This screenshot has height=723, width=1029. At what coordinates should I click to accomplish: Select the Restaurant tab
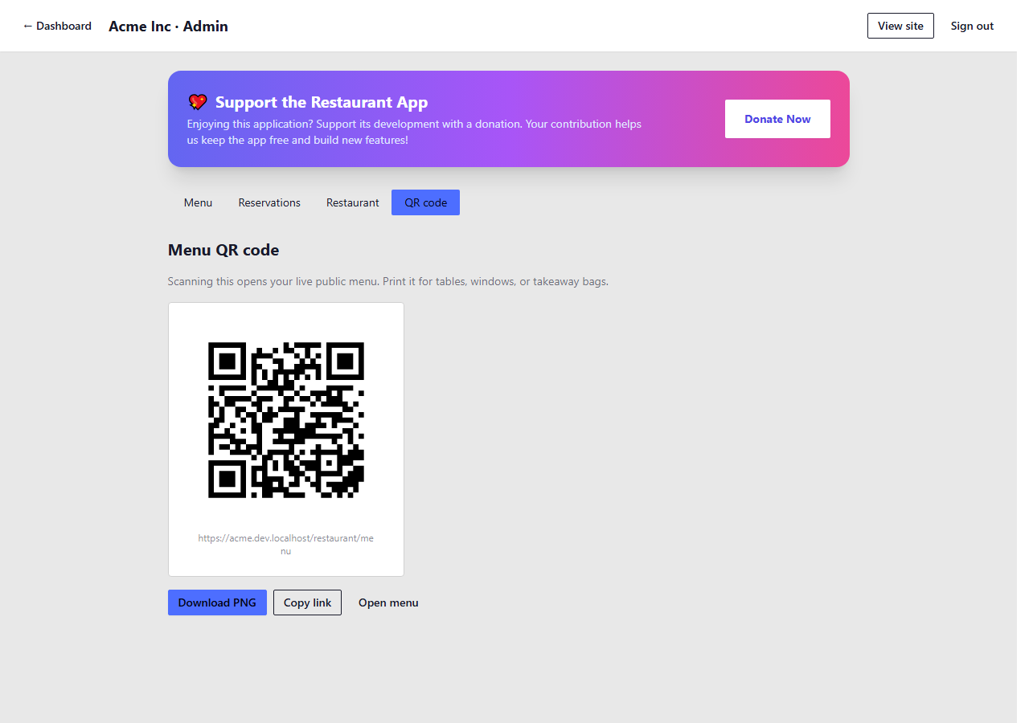click(x=352, y=202)
